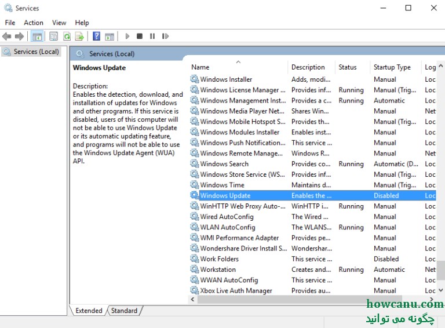Open the File menu
The image size is (445, 328).
(x=10, y=23)
